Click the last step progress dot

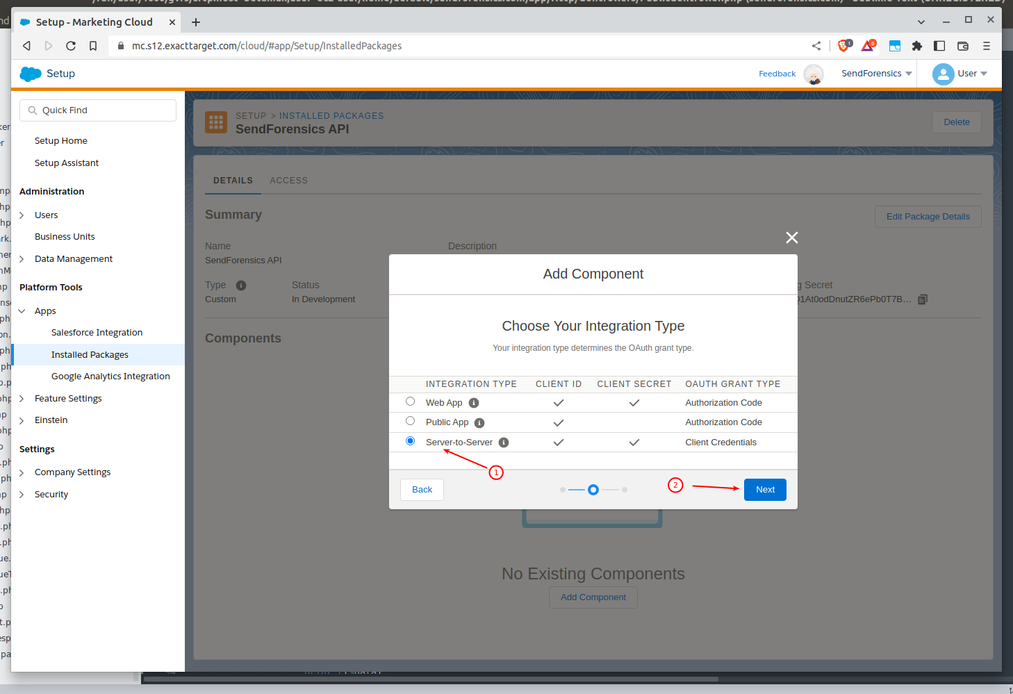625,490
